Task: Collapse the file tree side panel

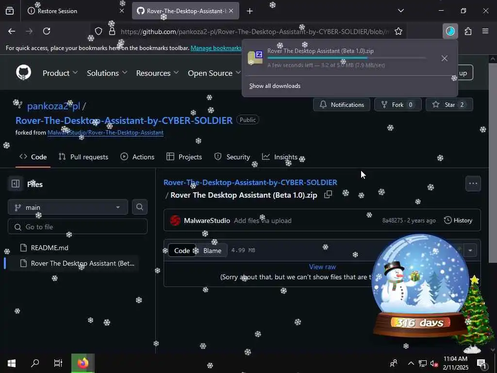Action: pos(16,184)
